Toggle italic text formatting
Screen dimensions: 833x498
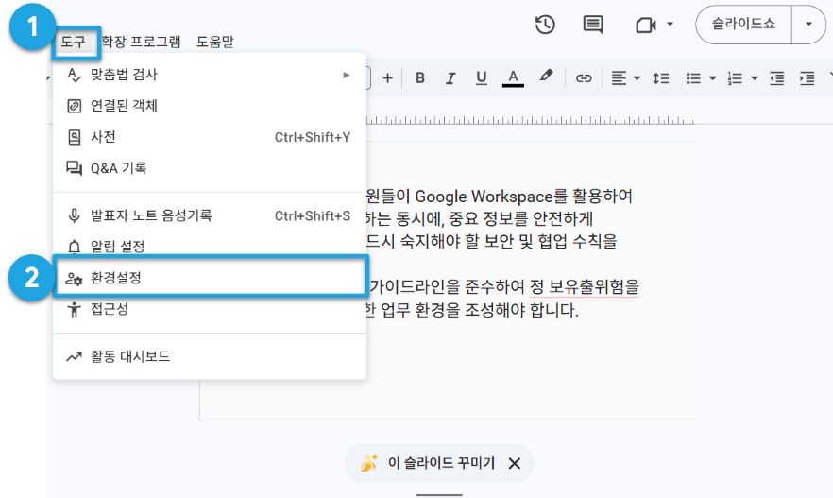click(x=450, y=78)
